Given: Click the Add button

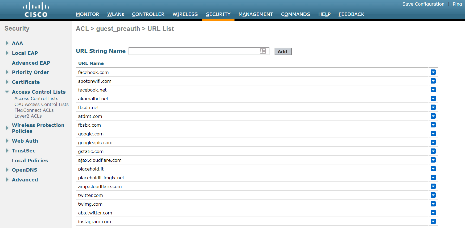Looking at the screenshot, I should (x=283, y=51).
